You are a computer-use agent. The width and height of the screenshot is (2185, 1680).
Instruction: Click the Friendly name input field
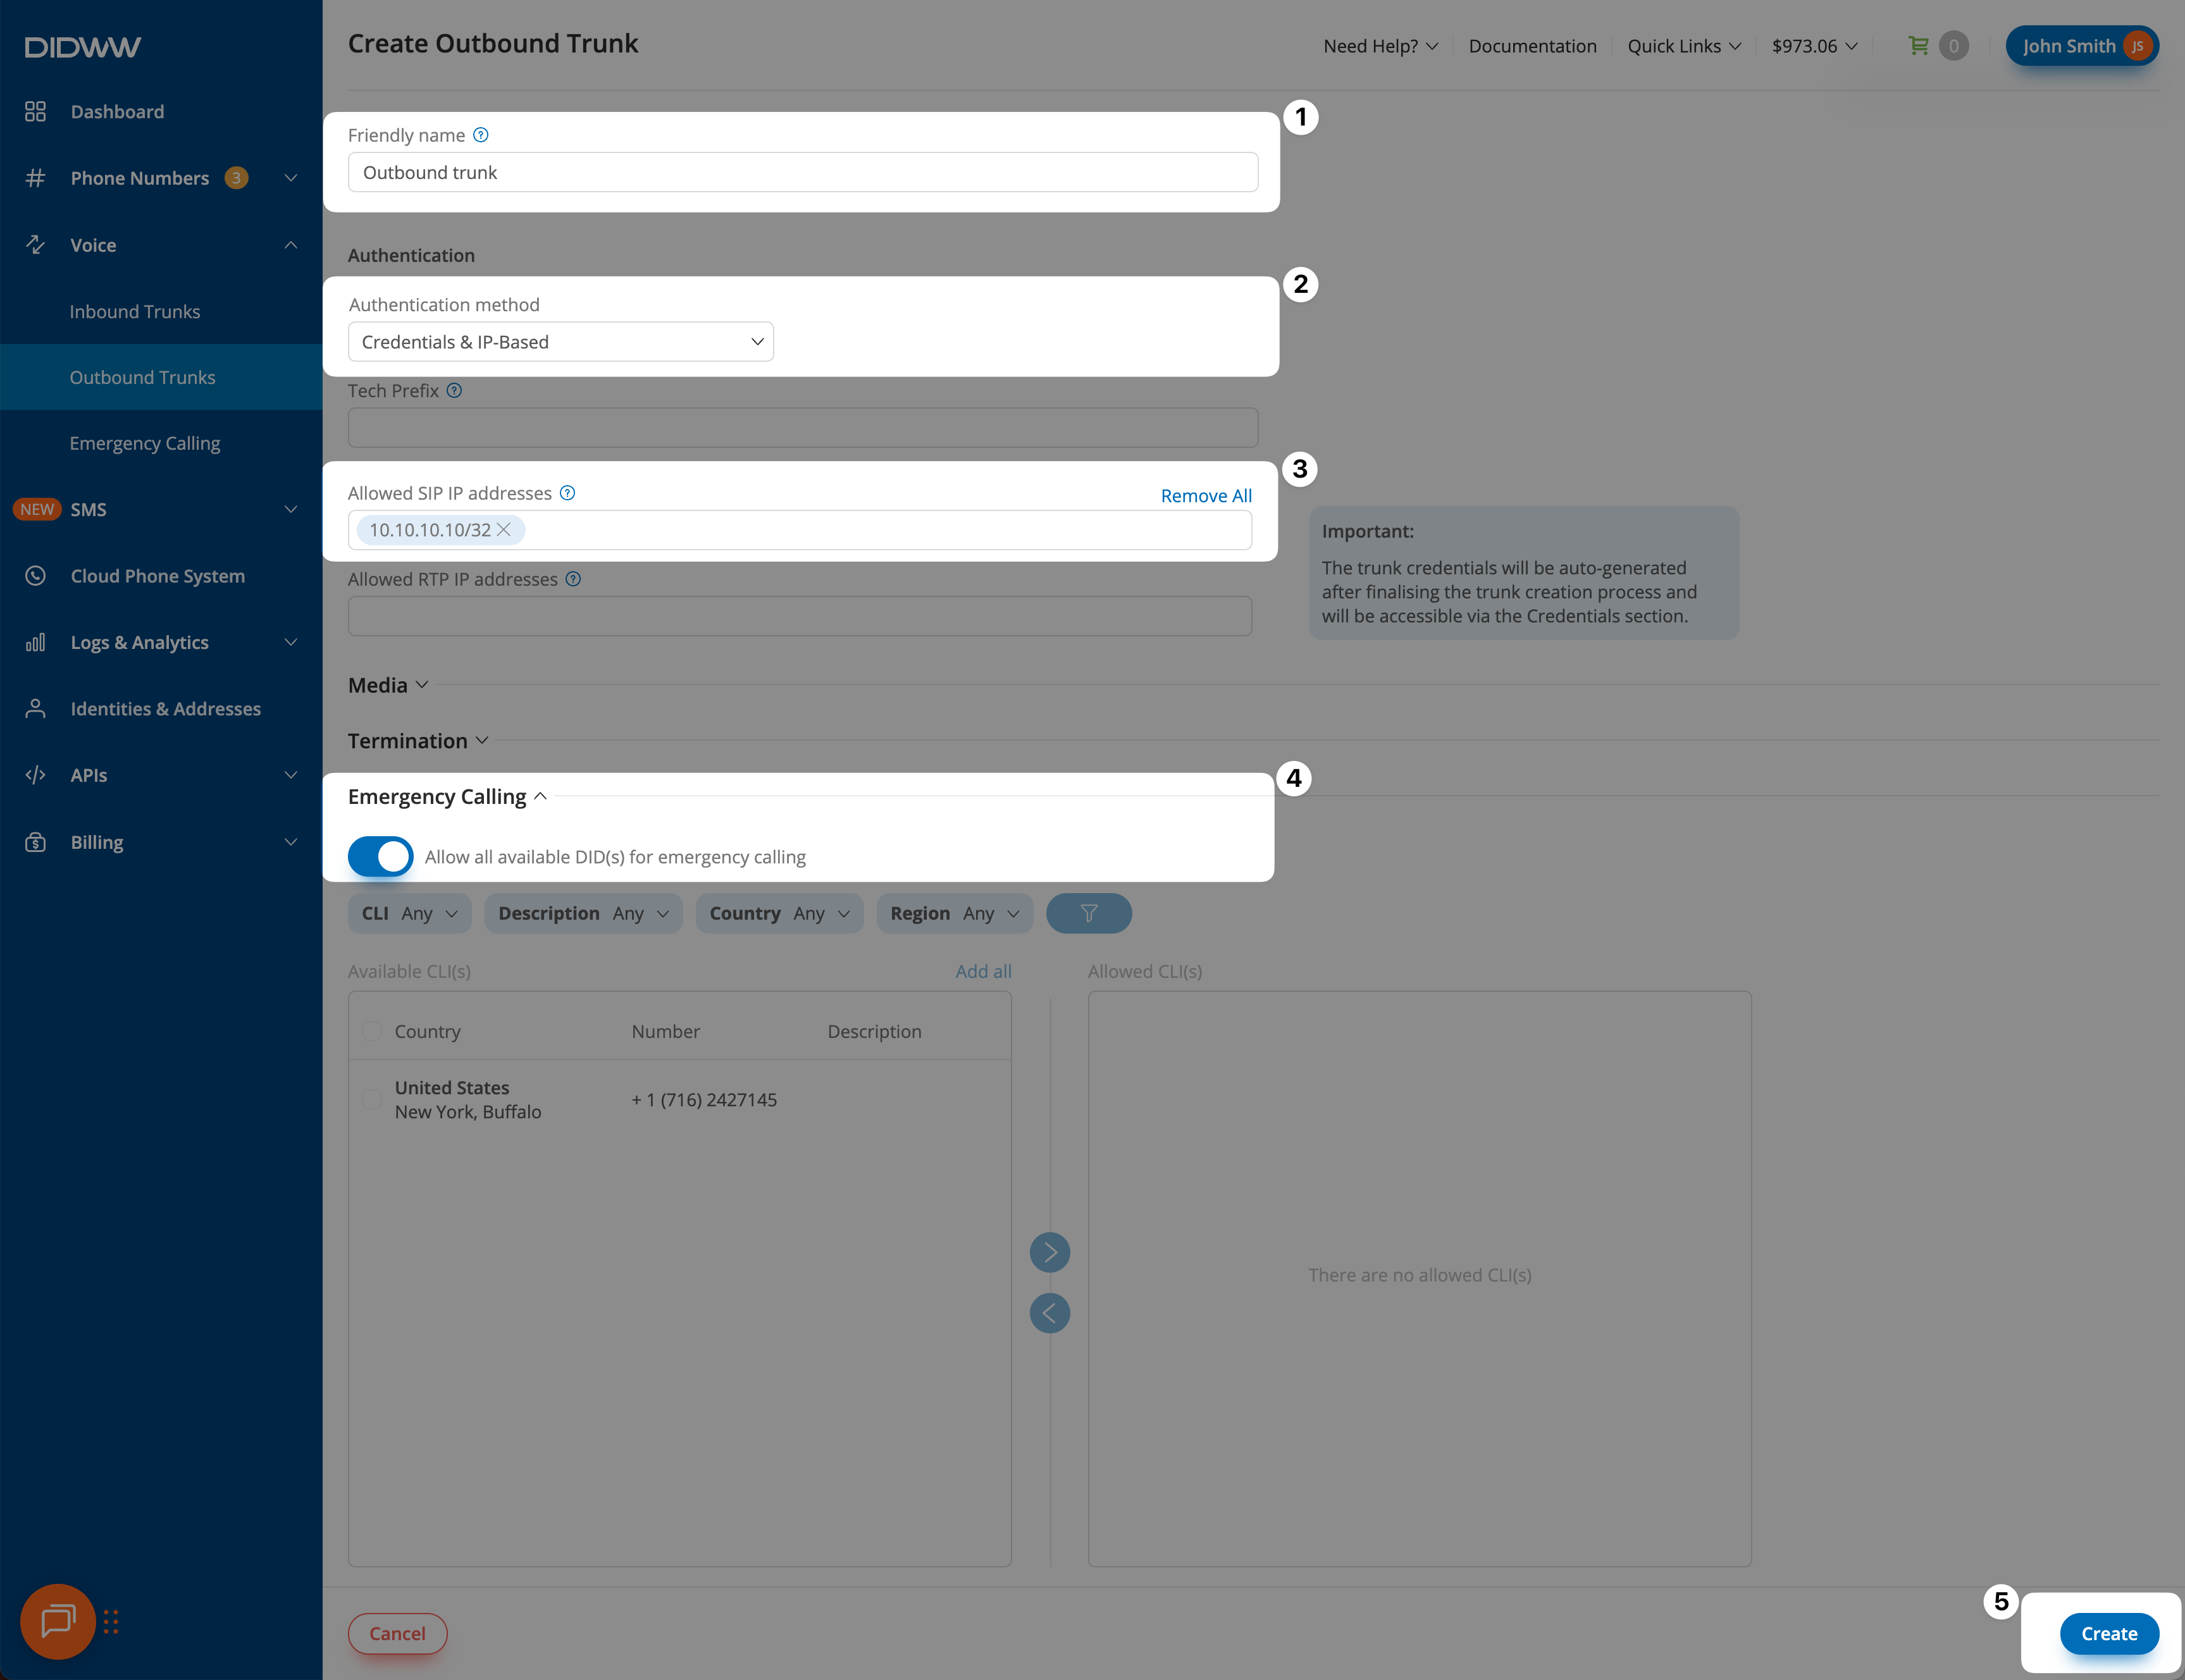(802, 172)
